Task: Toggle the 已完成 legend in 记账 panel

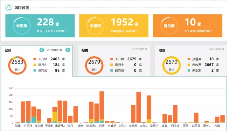Action: click(x=40, y=71)
